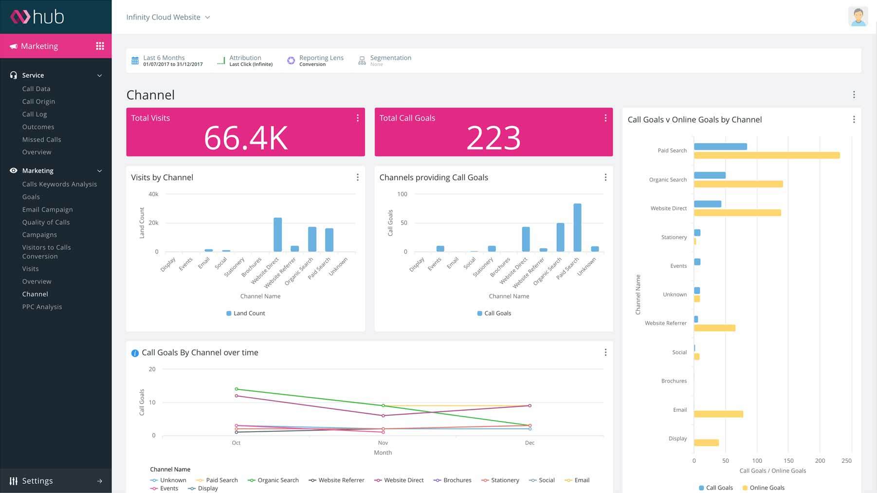Toggle Land Count legend in Visits chart
This screenshot has width=877, height=493.
[245, 313]
